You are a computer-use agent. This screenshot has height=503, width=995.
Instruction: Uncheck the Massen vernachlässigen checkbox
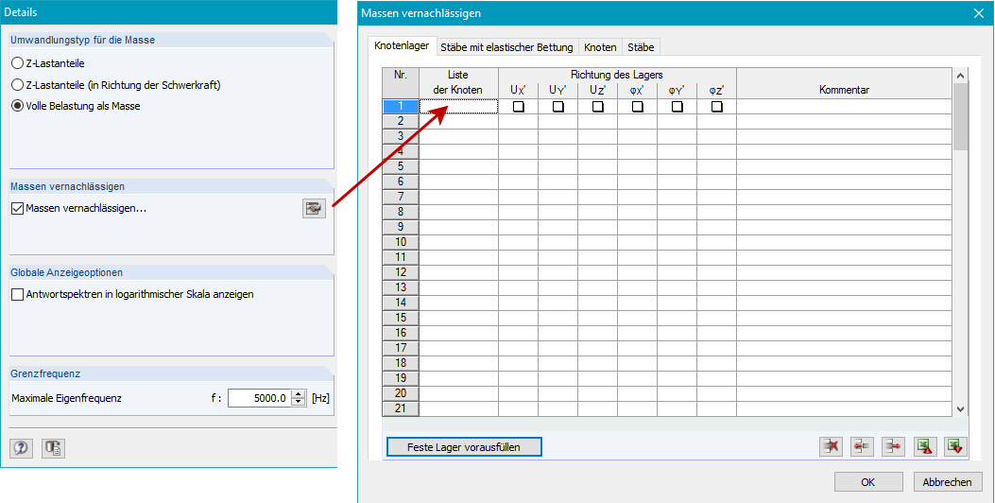(x=18, y=208)
